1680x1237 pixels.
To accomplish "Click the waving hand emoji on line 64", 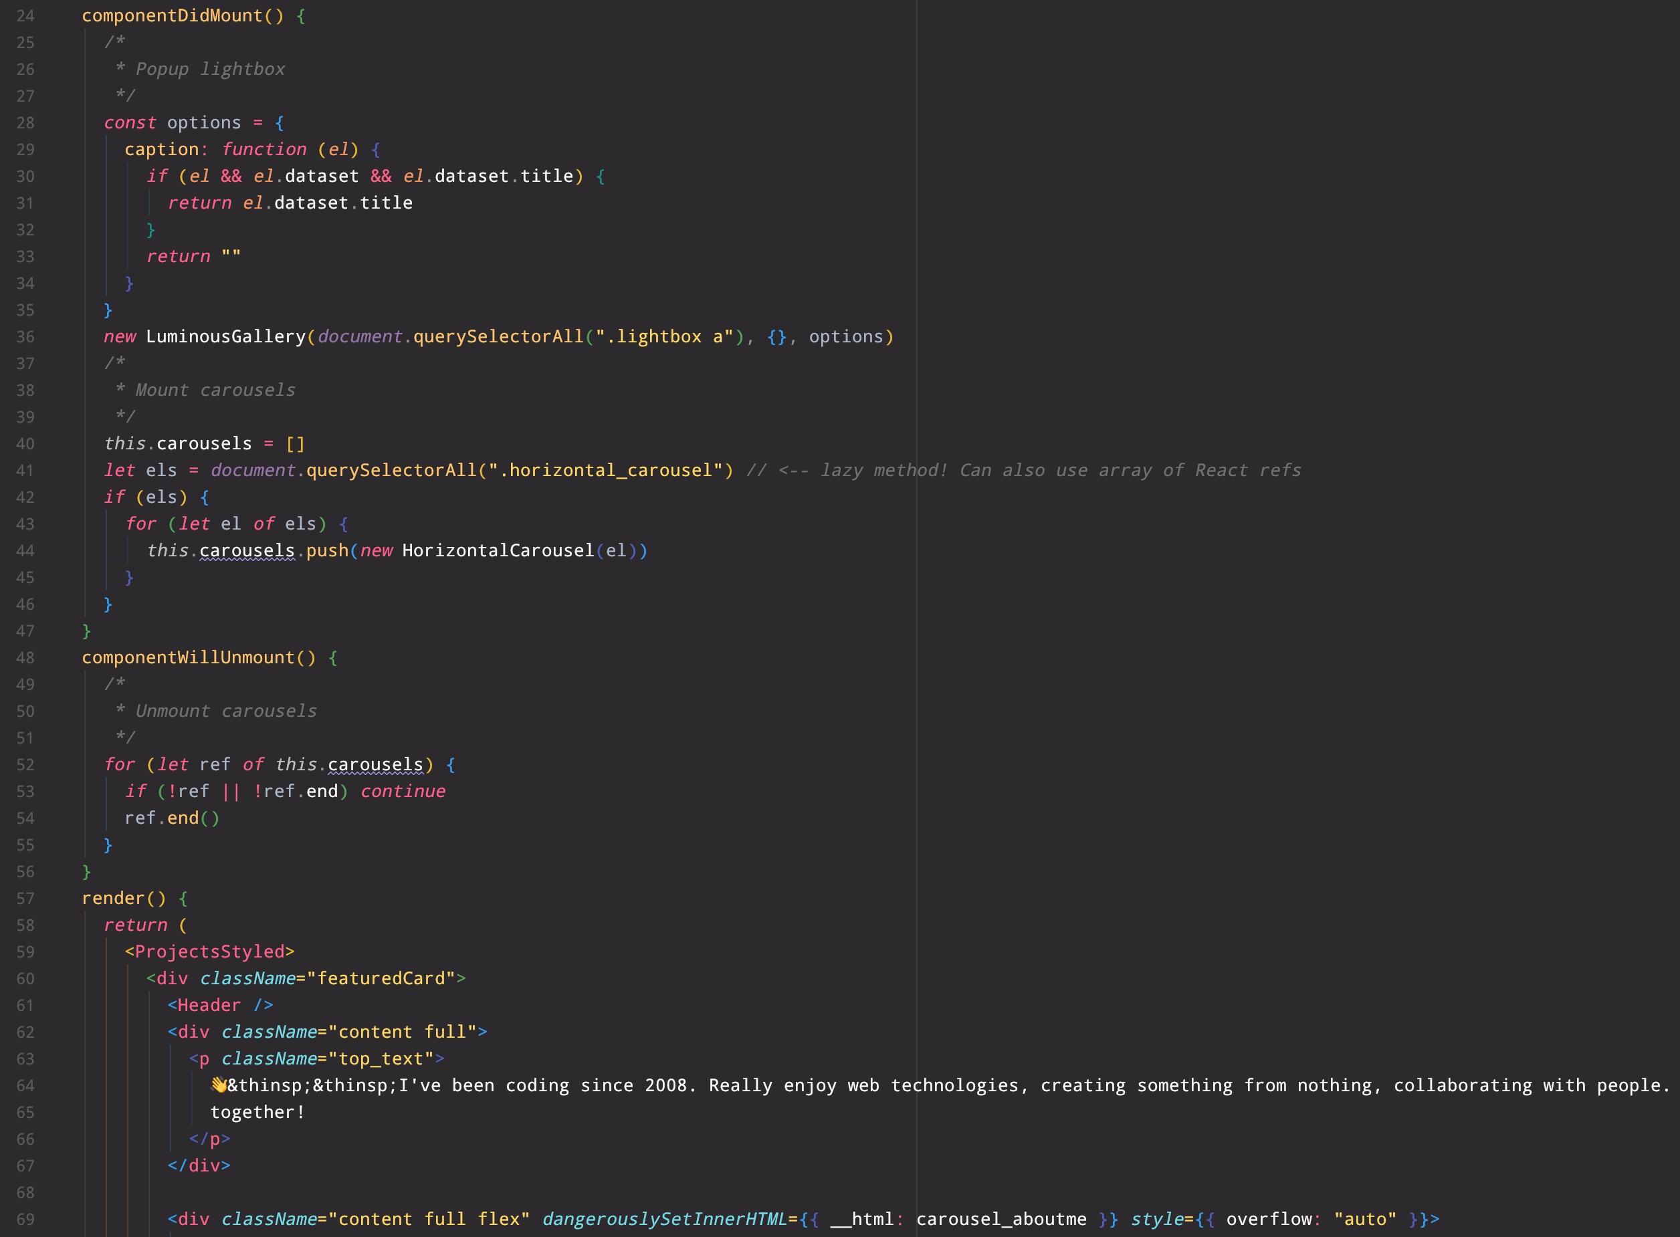I will [219, 1085].
